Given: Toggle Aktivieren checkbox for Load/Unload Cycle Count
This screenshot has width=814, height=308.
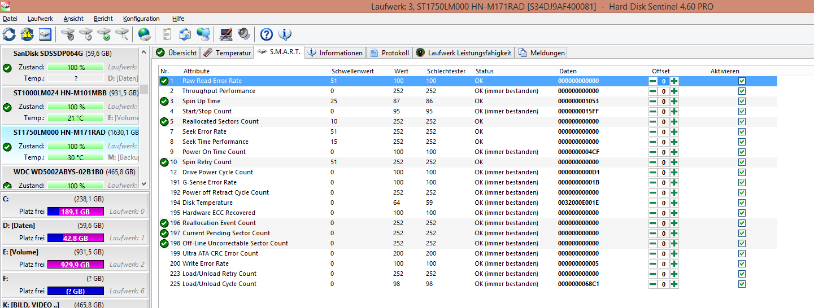Looking at the screenshot, I should 742,284.
